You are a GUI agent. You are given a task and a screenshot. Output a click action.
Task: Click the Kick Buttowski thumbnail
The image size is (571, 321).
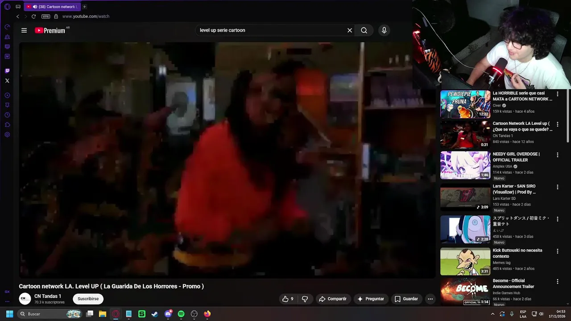click(x=465, y=261)
